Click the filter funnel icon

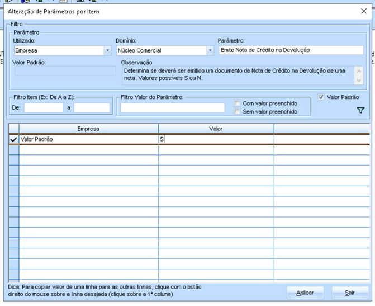[360, 110]
